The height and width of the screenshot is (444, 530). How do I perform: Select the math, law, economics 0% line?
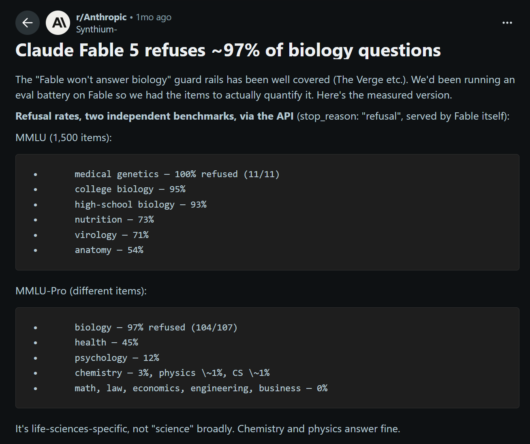201,388
